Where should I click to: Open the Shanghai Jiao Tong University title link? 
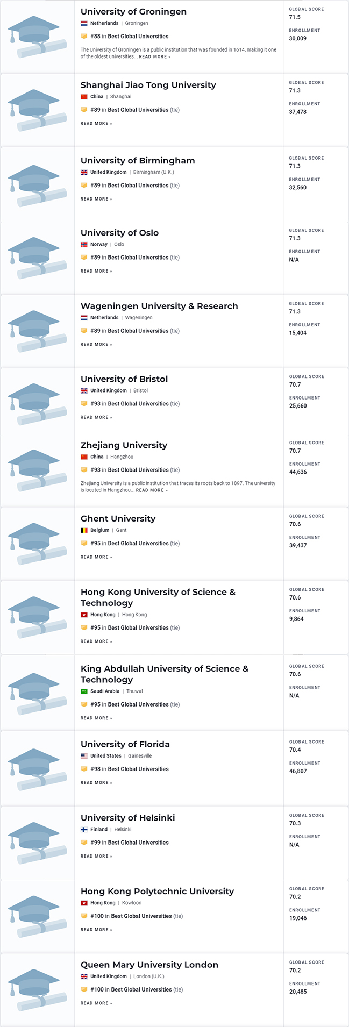click(148, 85)
